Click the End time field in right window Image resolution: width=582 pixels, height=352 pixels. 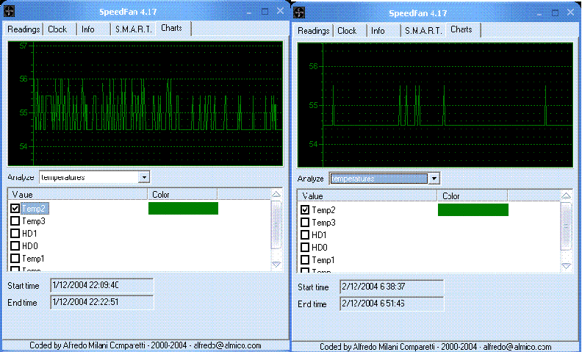click(x=392, y=303)
